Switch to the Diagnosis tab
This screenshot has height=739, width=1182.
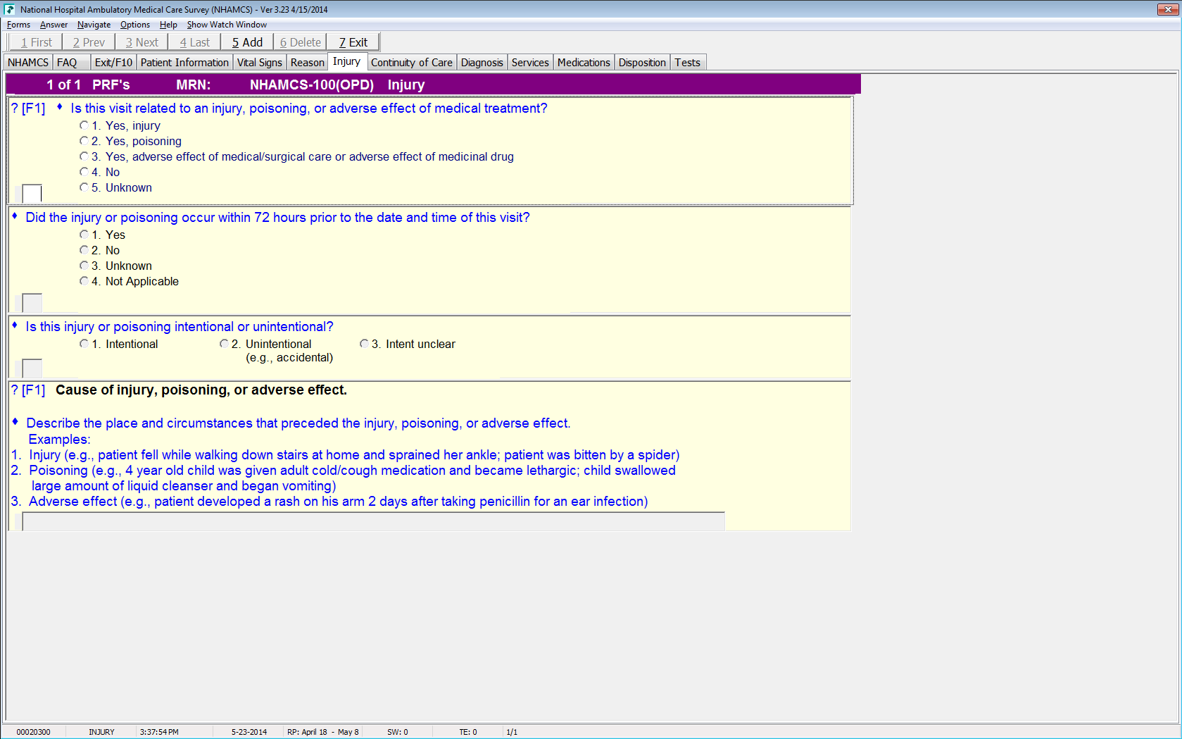click(x=482, y=63)
